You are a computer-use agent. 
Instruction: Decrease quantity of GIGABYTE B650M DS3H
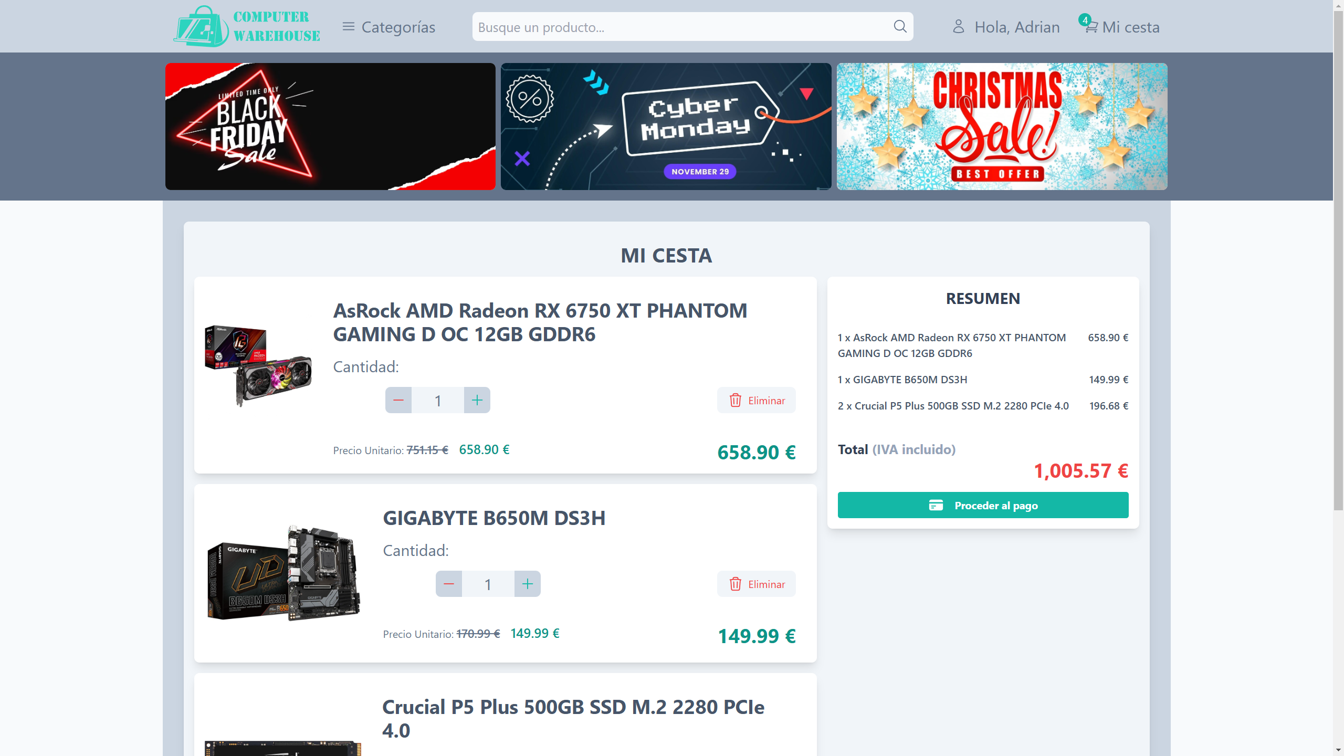click(x=449, y=584)
